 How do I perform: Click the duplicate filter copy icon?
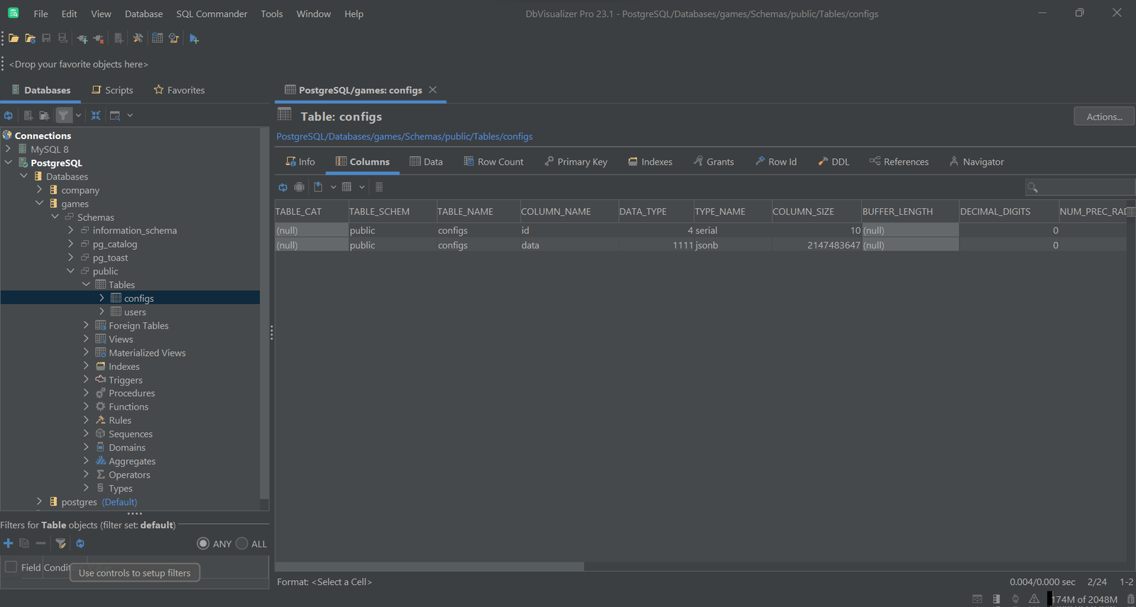(24, 543)
